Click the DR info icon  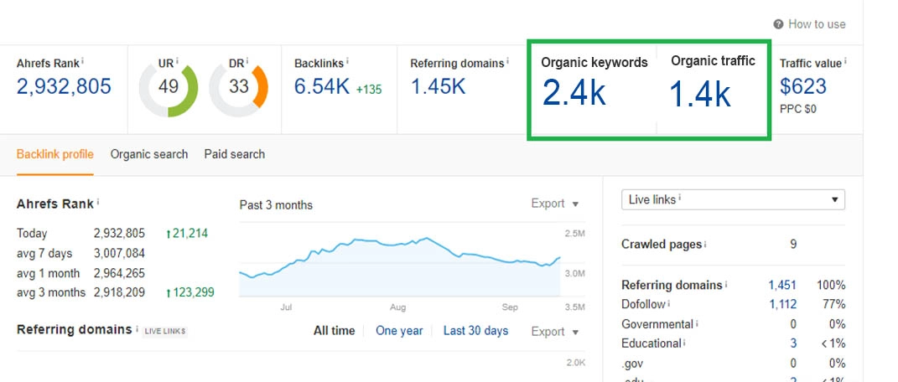click(249, 61)
